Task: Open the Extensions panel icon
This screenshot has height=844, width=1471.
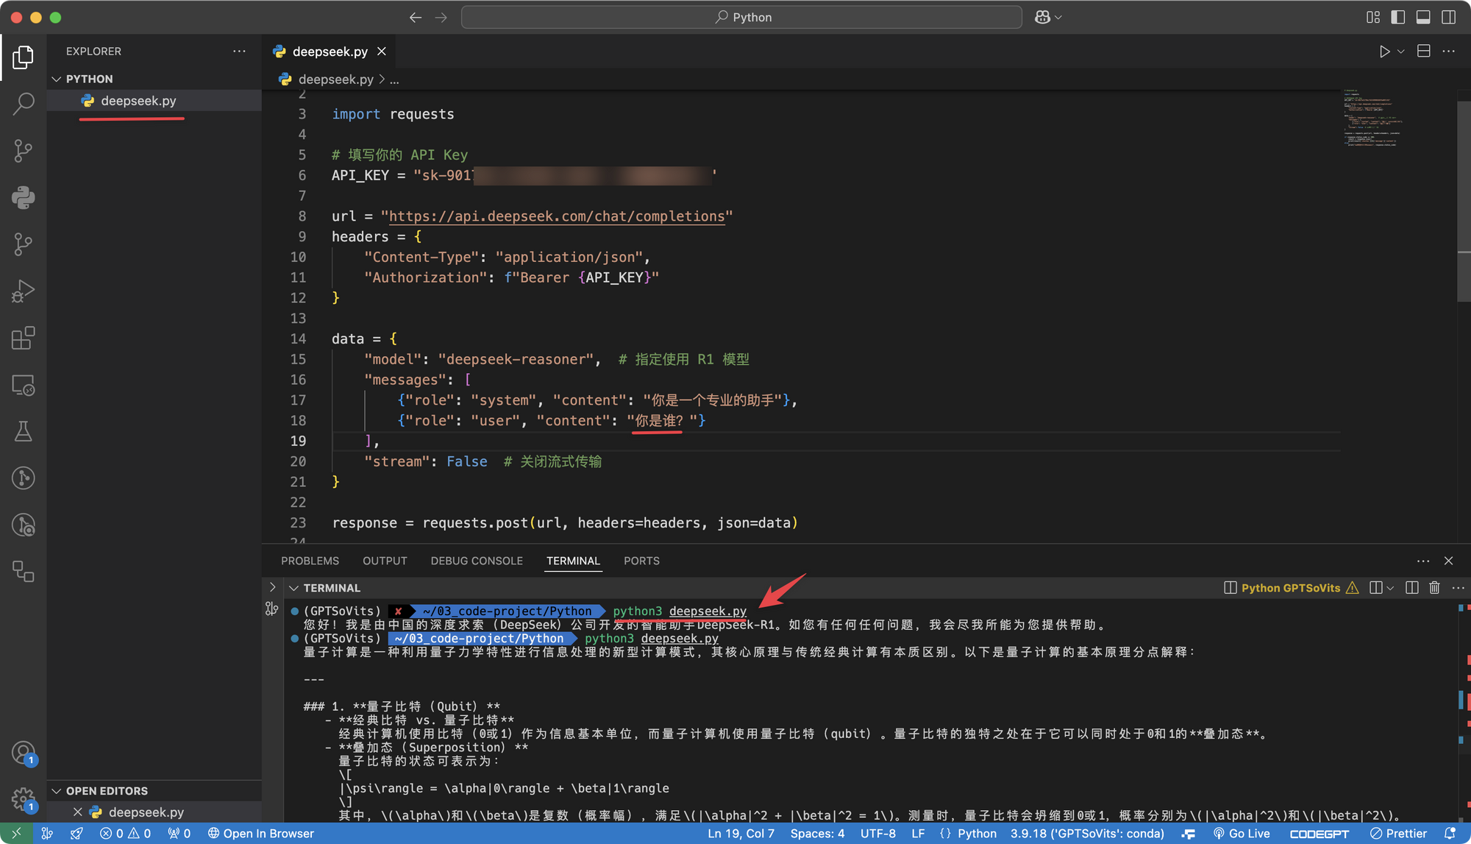Action: [22, 338]
